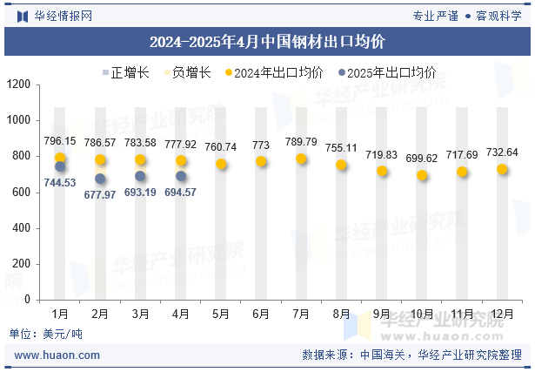
Task: Click the 专业严谨 slogan text
Action: pyautogui.click(x=435, y=16)
